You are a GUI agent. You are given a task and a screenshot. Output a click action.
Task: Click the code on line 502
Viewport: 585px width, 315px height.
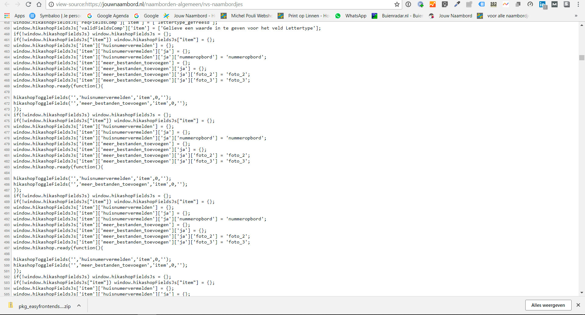(92, 277)
